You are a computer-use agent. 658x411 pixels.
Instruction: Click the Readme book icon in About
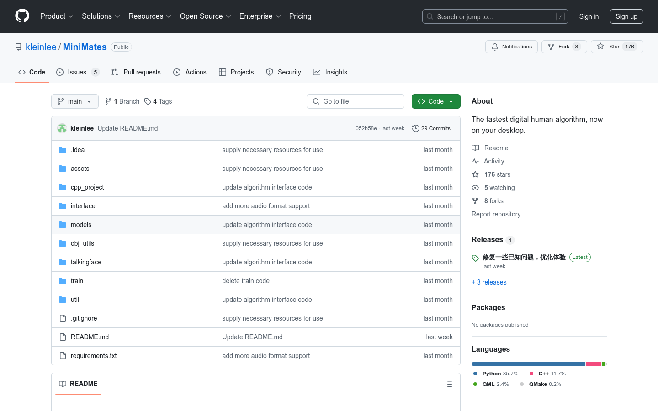coord(475,148)
